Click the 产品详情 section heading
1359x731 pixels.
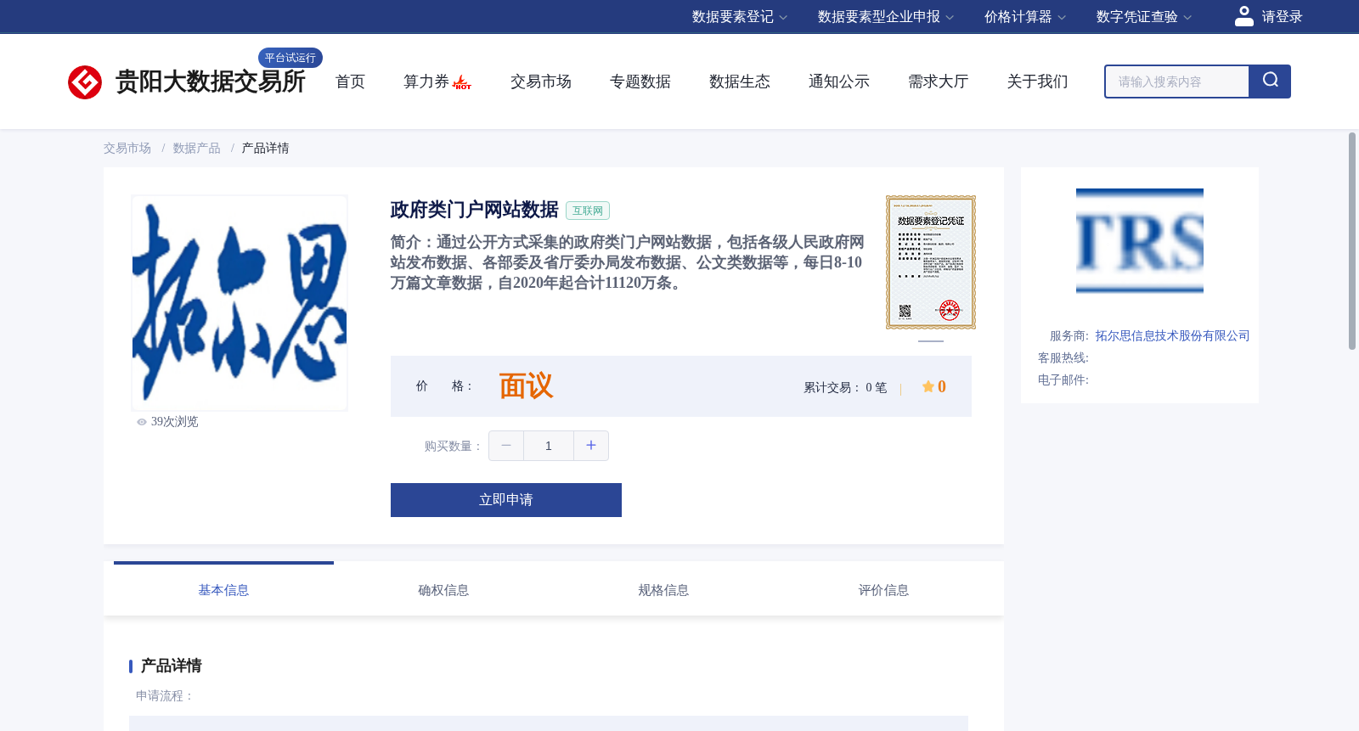tap(171, 666)
